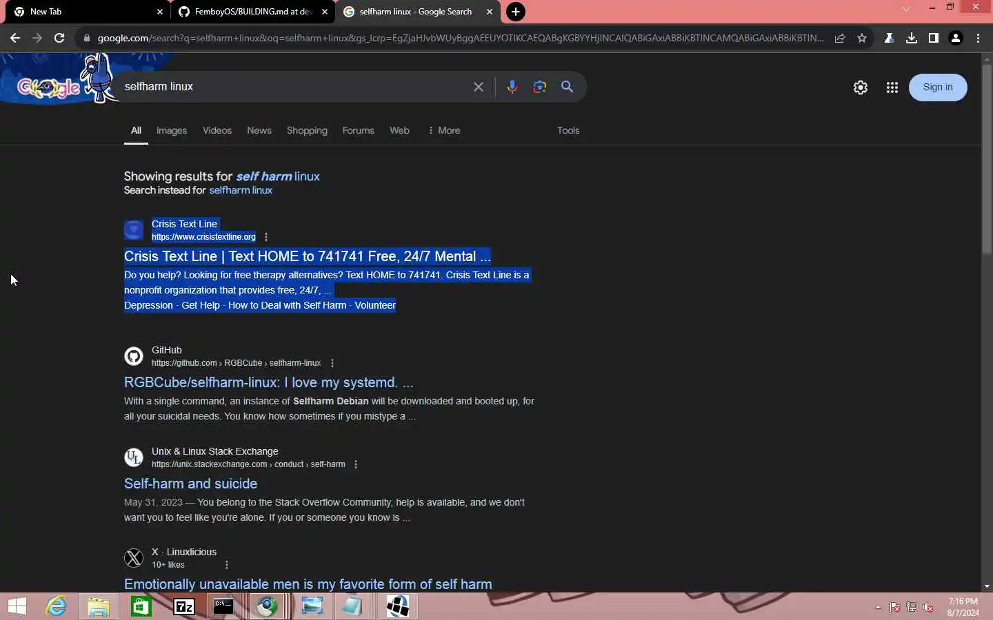
Task: Open the Linuxlicious X post result
Action: pyautogui.click(x=308, y=584)
